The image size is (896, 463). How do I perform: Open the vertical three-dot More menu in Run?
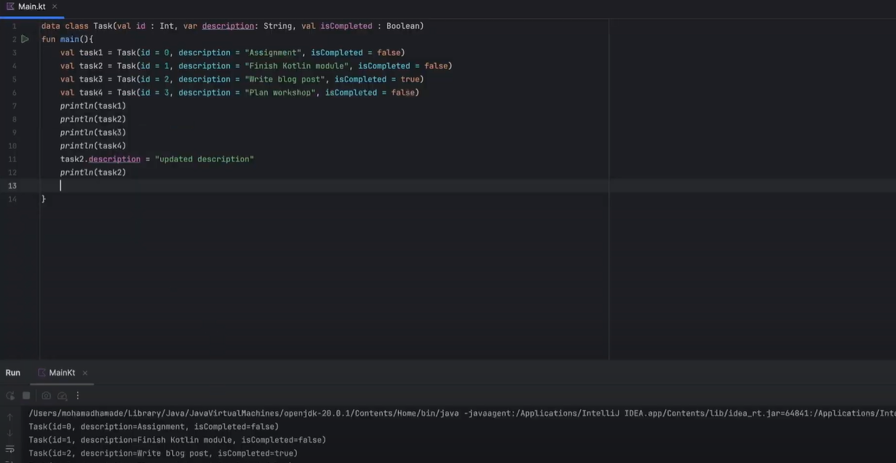pos(78,395)
